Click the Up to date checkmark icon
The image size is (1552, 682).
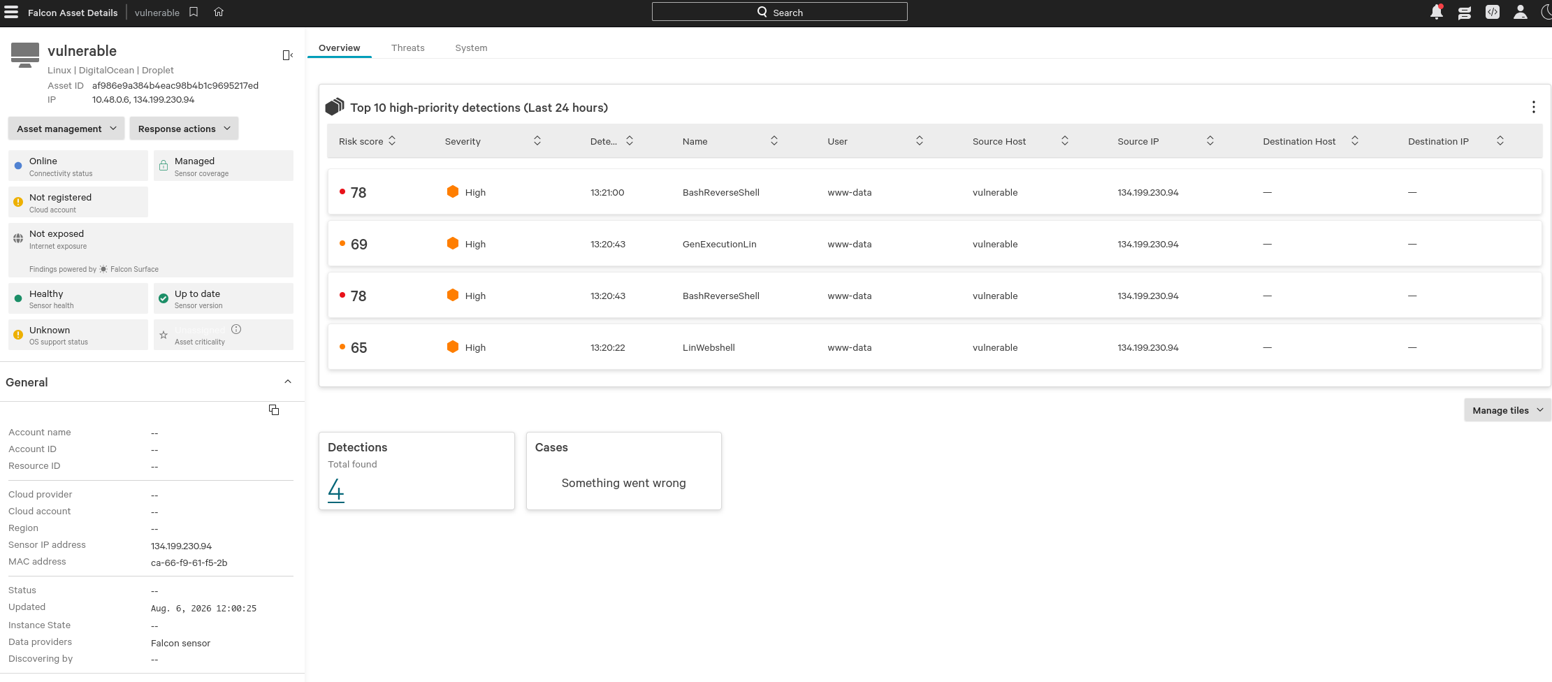click(x=164, y=298)
